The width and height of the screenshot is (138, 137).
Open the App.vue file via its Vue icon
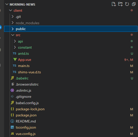(15, 60)
